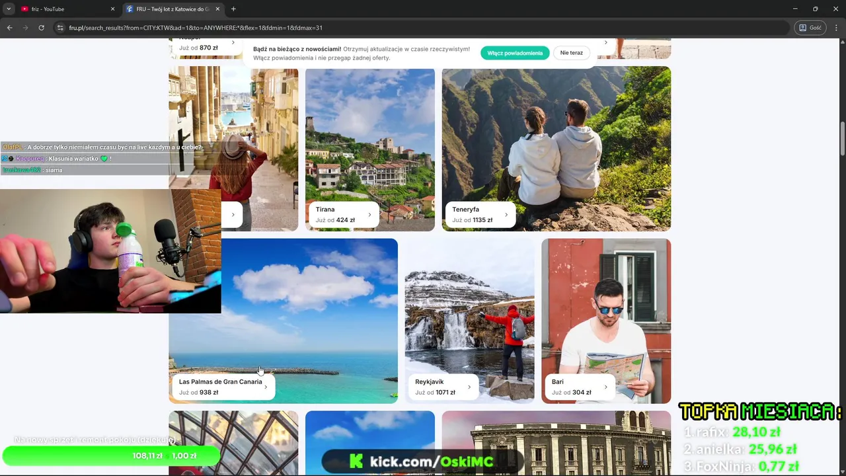
Task: Open Chrome's three-dot menu
Action: point(837,28)
